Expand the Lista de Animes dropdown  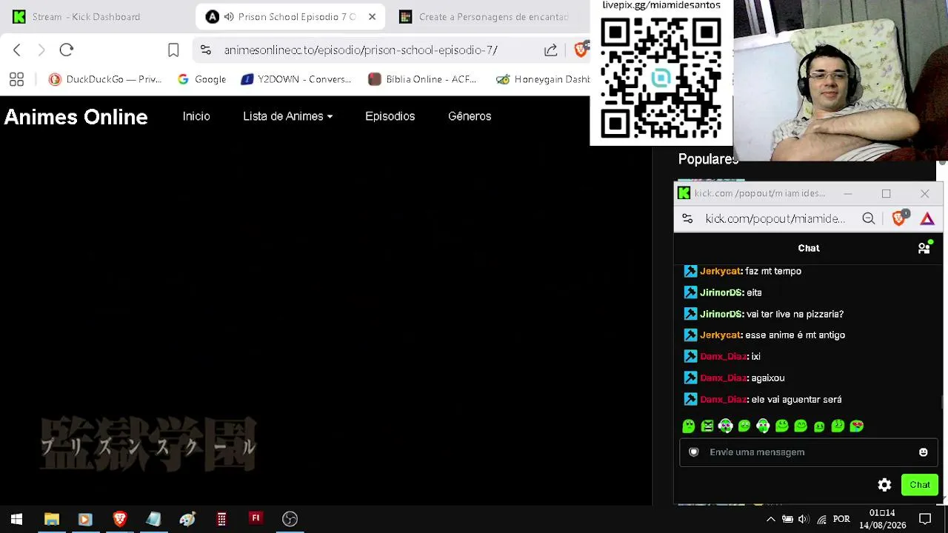(287, 116)
